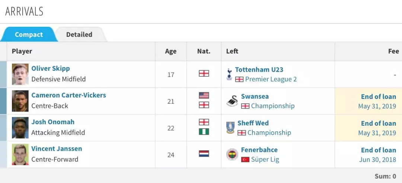Open the Fenerbahce club link
402x183 pixels.
click(x=259, y=150)
